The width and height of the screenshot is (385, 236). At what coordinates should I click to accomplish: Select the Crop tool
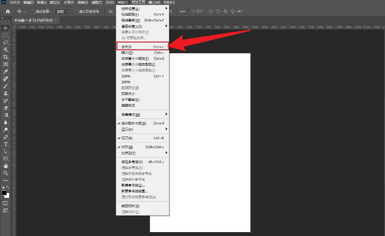[x=6, y=57]
